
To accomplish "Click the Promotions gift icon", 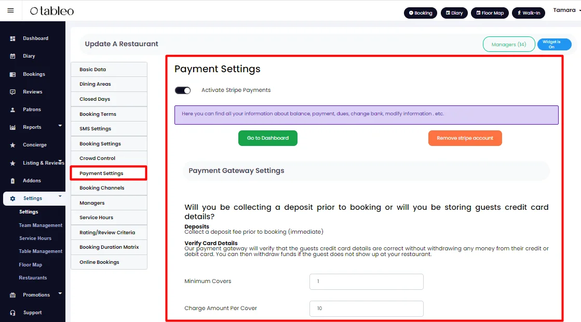I will pyautogui.click(x=12, y=295).
